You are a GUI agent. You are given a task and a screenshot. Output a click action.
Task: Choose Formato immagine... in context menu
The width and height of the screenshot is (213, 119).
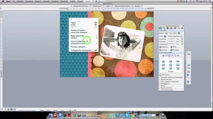[x=84, y=47]
